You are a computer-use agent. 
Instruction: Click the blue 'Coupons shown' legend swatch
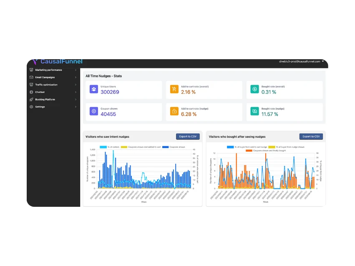pyautogui.click(x=165, y=147)
